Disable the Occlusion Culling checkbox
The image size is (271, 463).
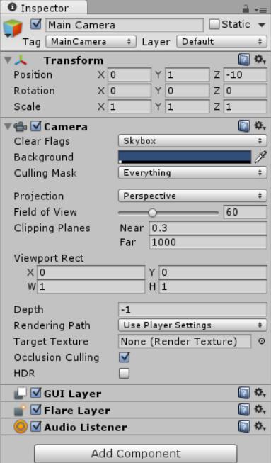124,357
